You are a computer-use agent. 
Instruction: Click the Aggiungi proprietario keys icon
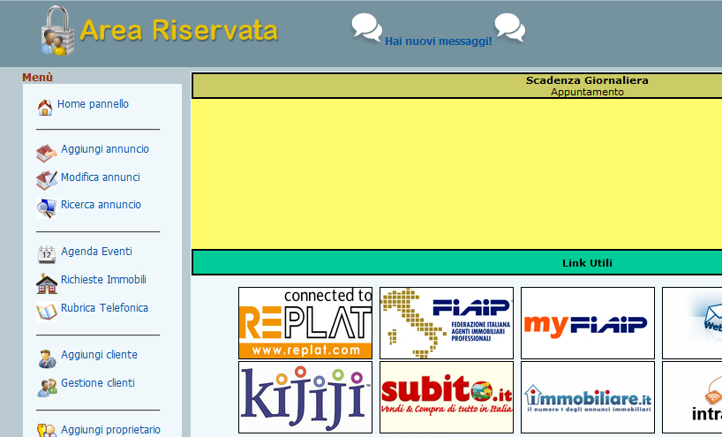click(x=47, y=431)
